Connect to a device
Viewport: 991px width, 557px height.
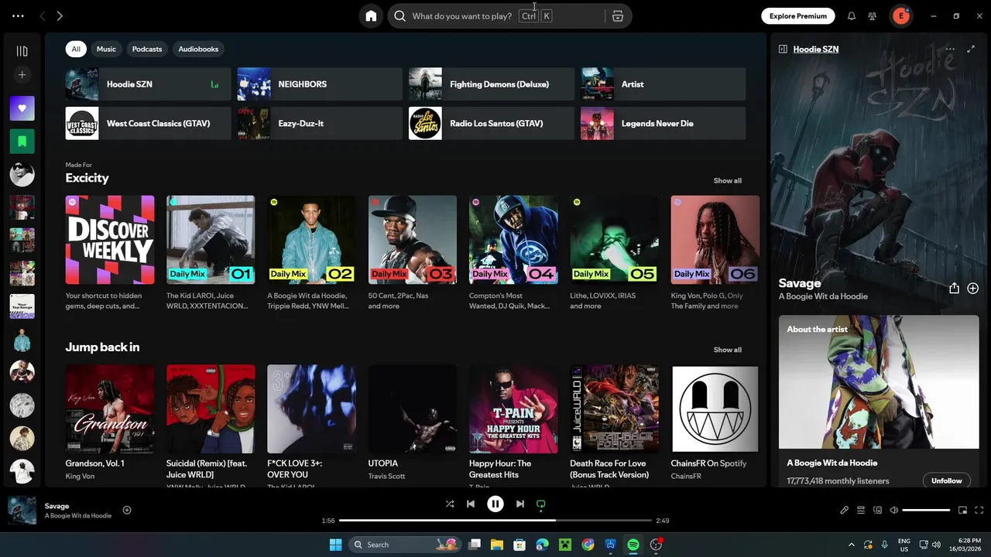(878, 511)
